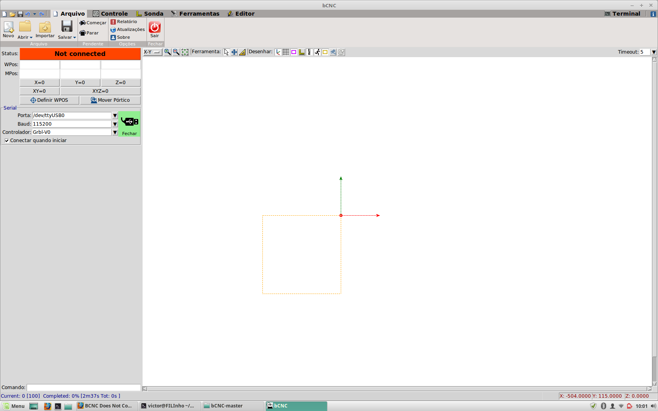The width and height of the screenshot is (658, 411).
Task: Toggle magenta margins display in Desenhar
Action: tap(294, 52)
